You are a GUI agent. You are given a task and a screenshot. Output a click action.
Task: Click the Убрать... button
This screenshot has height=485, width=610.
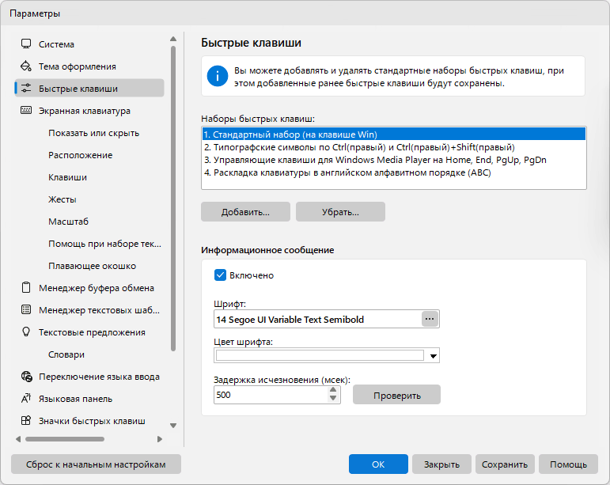click(340, 211)
